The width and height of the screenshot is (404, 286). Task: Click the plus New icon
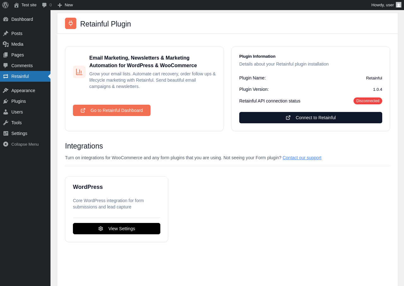(60, 5)
